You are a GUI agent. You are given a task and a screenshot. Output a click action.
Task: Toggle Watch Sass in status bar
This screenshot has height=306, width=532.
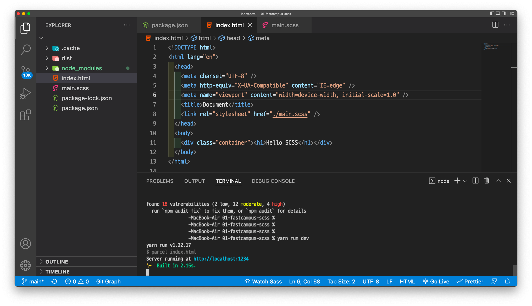pyautogui.click(x=263, y=281)
